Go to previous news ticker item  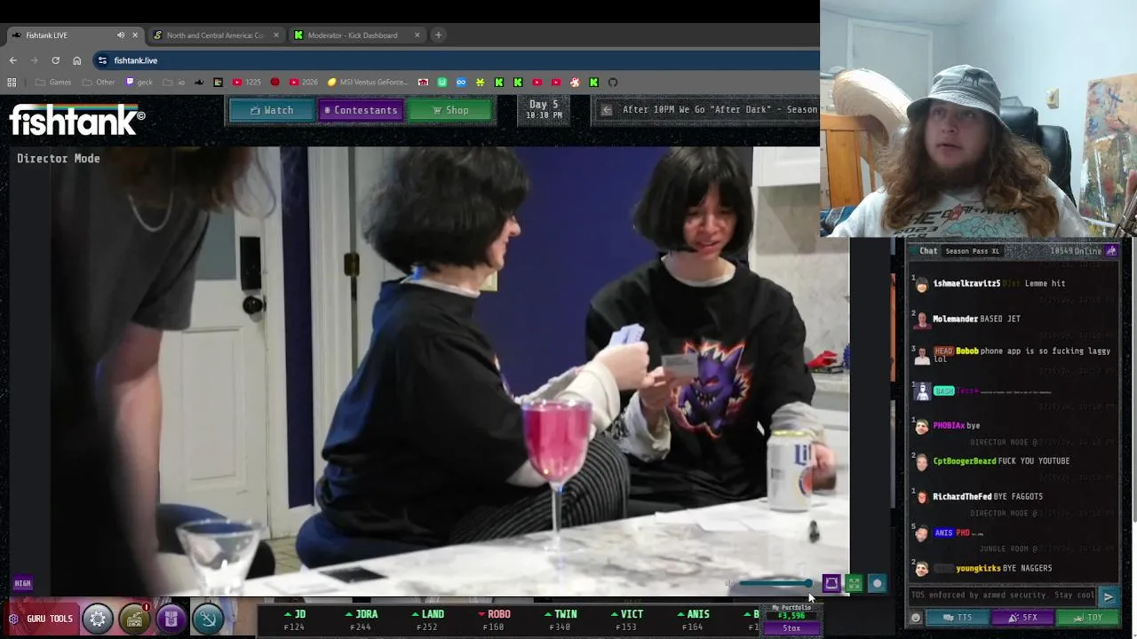pyautogui.click(x=607, y=110)
